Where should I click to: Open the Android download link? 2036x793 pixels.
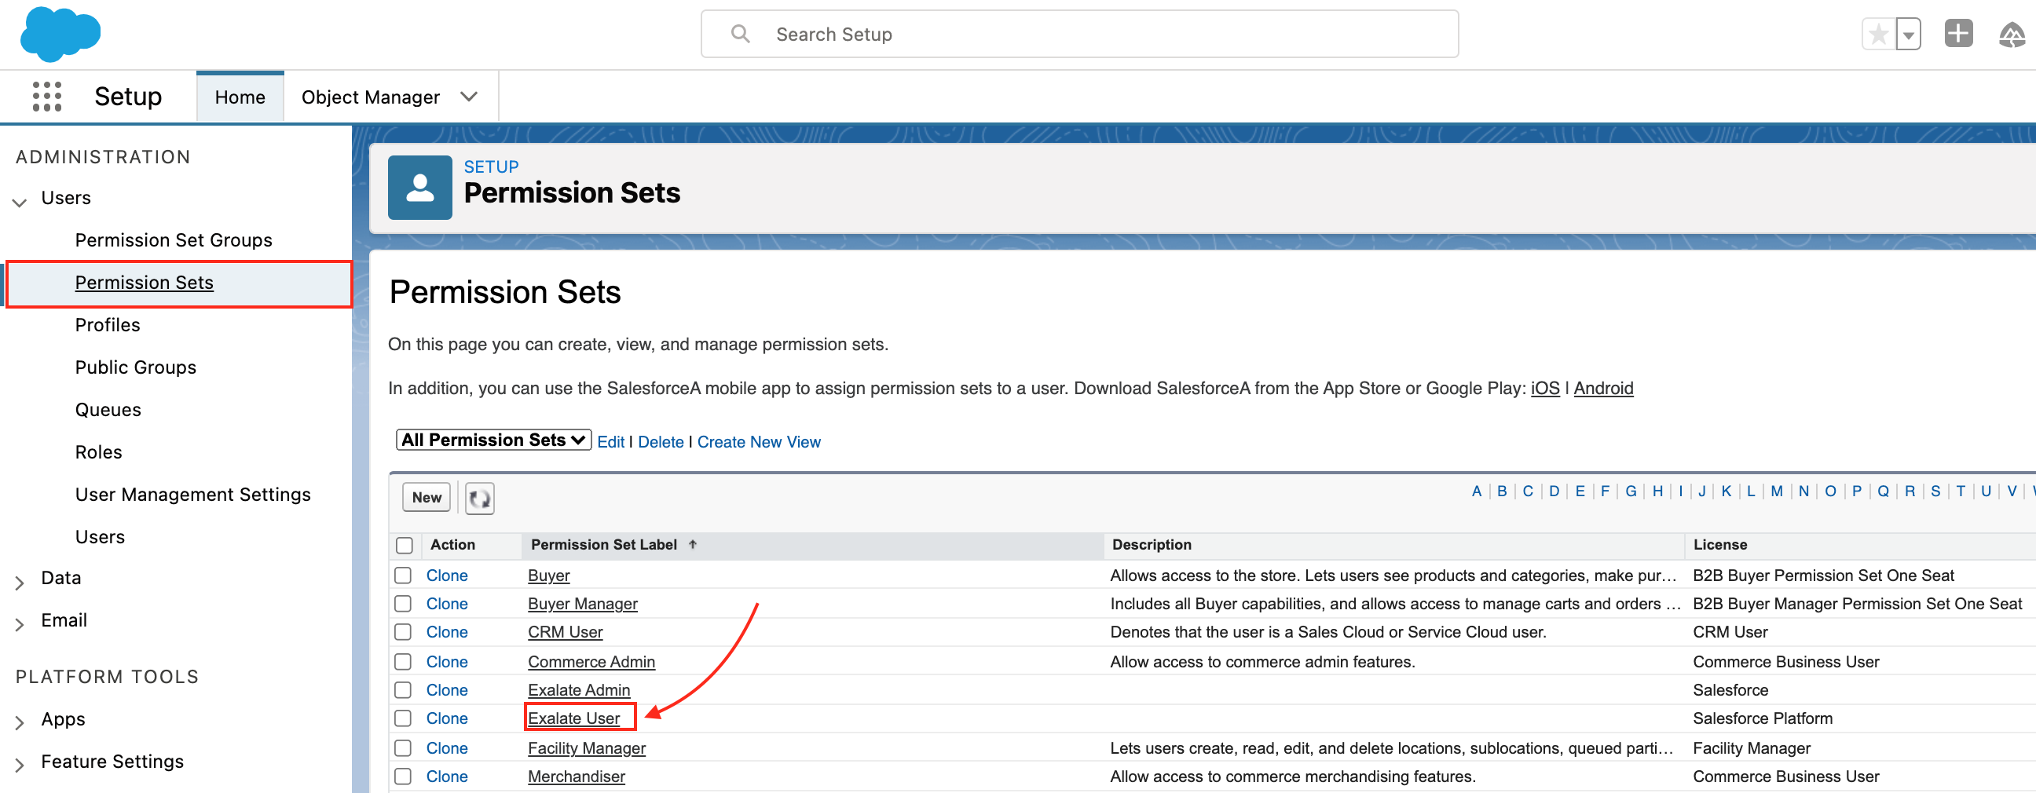click(x=1603, y=388)
